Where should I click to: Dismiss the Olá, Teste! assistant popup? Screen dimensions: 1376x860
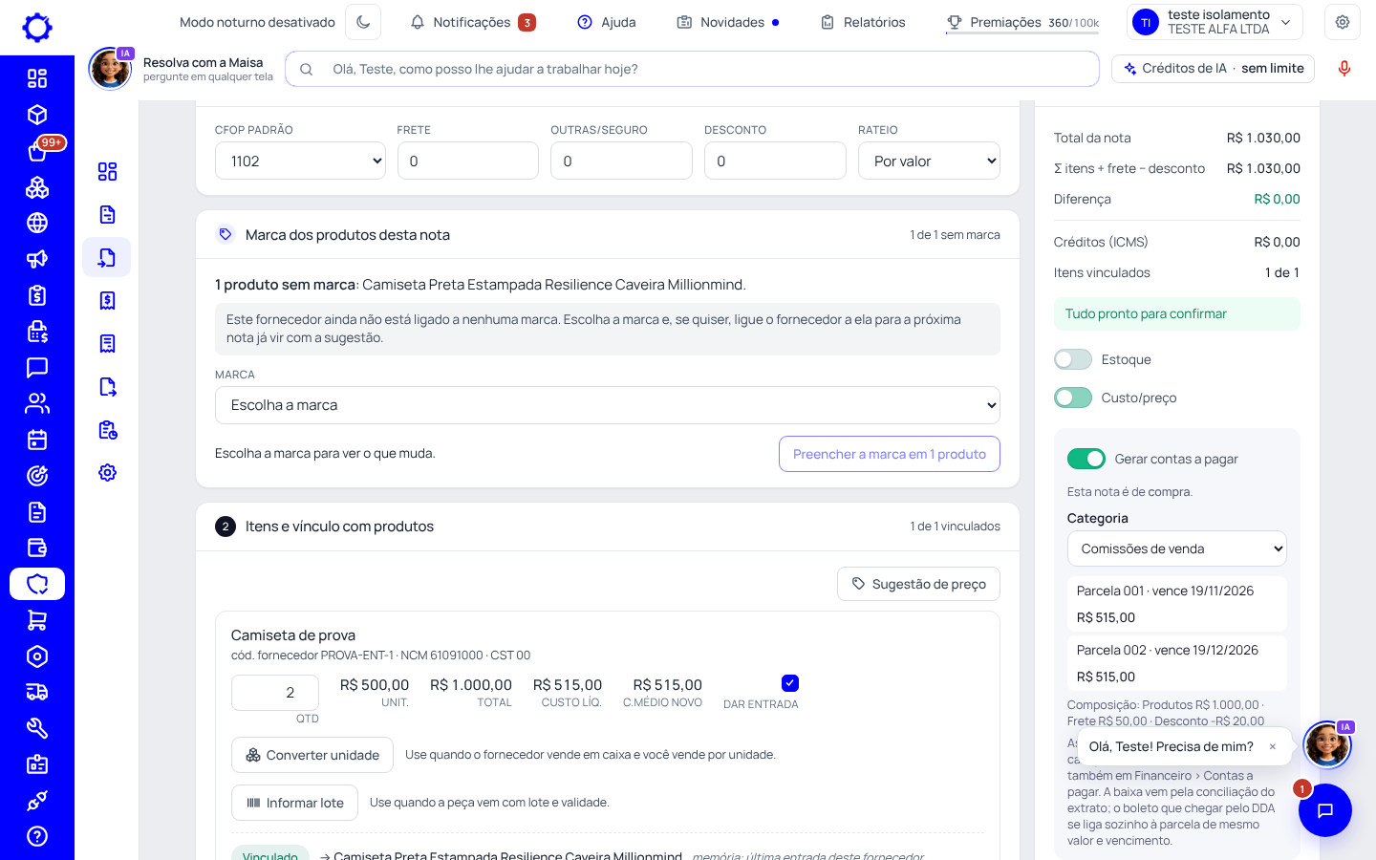[x=1273, y=746]
